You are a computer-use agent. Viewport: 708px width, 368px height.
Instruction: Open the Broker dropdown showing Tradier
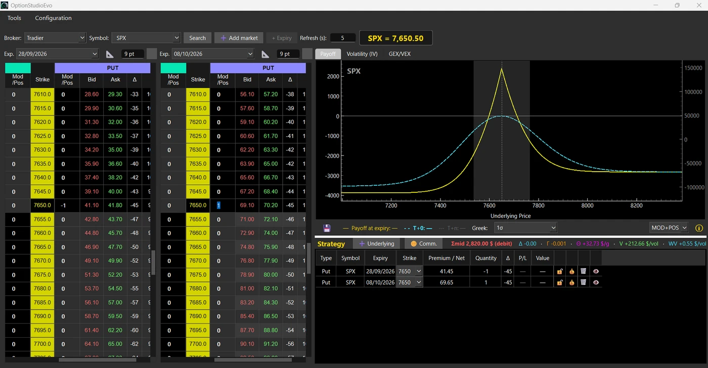56,38
